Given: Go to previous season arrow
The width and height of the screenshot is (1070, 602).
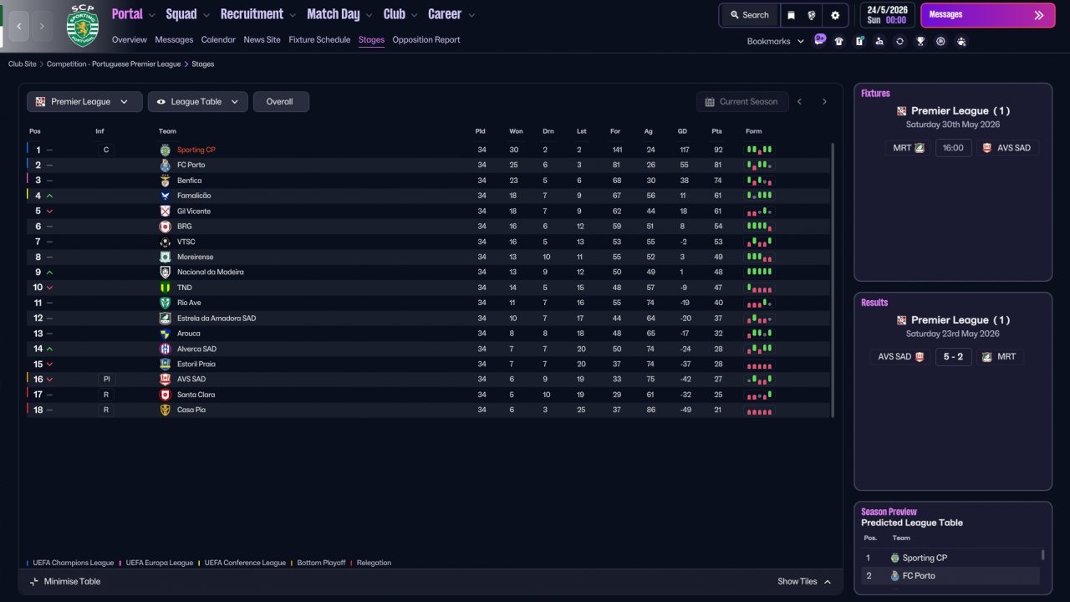Looking at the screenshot, I should pos(799,102).
